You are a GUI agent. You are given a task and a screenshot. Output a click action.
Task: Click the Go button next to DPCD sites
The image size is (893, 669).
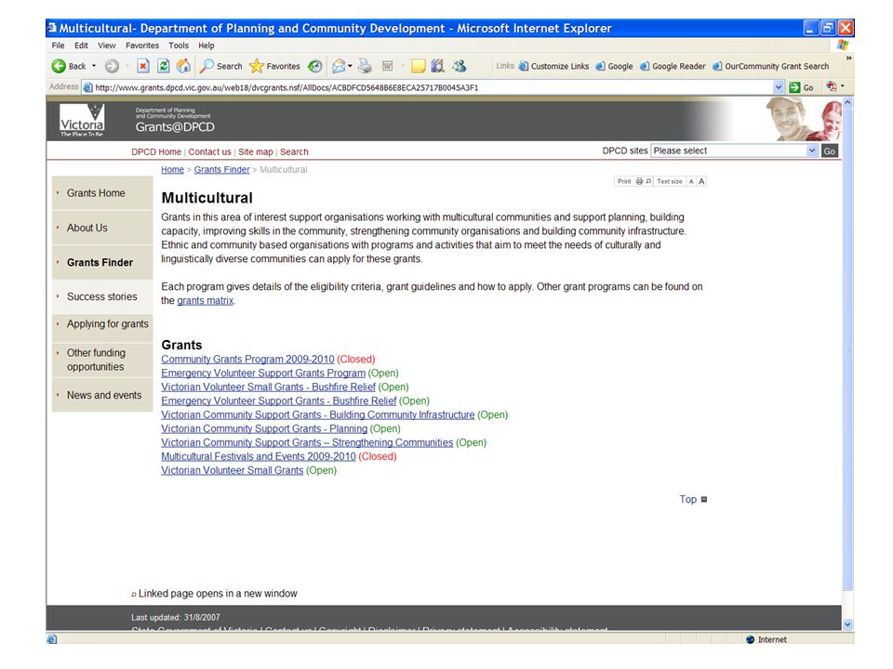pos(829,151)
